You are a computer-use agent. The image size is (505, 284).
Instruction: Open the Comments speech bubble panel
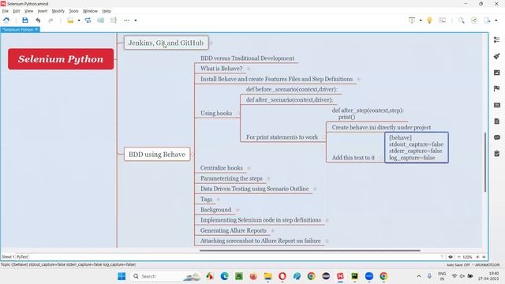point(497,137)
